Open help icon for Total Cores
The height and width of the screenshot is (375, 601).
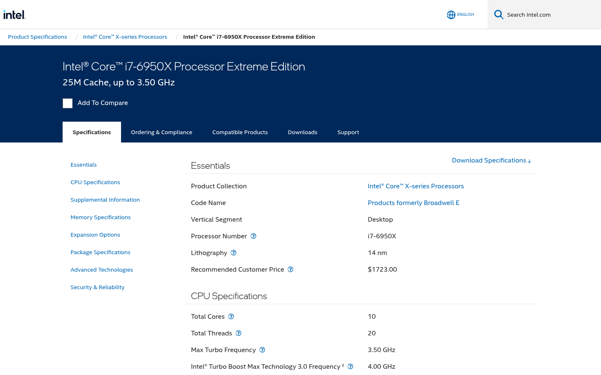pos(231,317)
